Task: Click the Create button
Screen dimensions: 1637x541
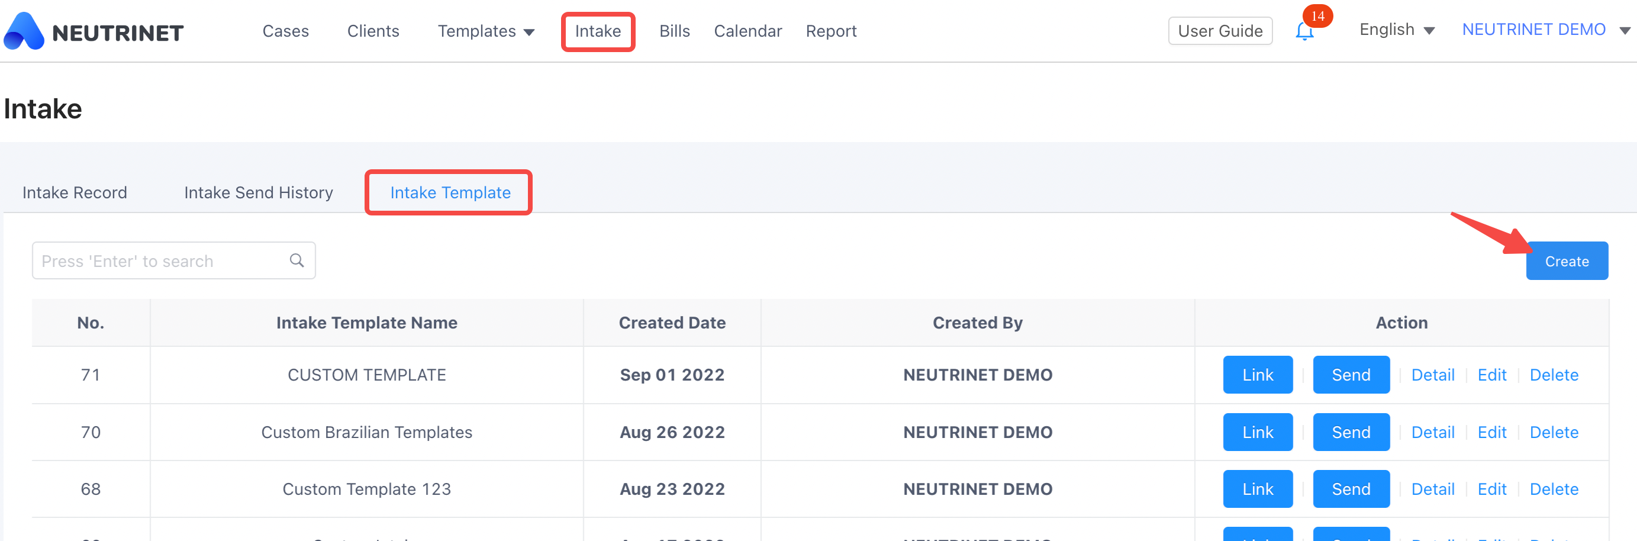Action: tap(1567, 261)
